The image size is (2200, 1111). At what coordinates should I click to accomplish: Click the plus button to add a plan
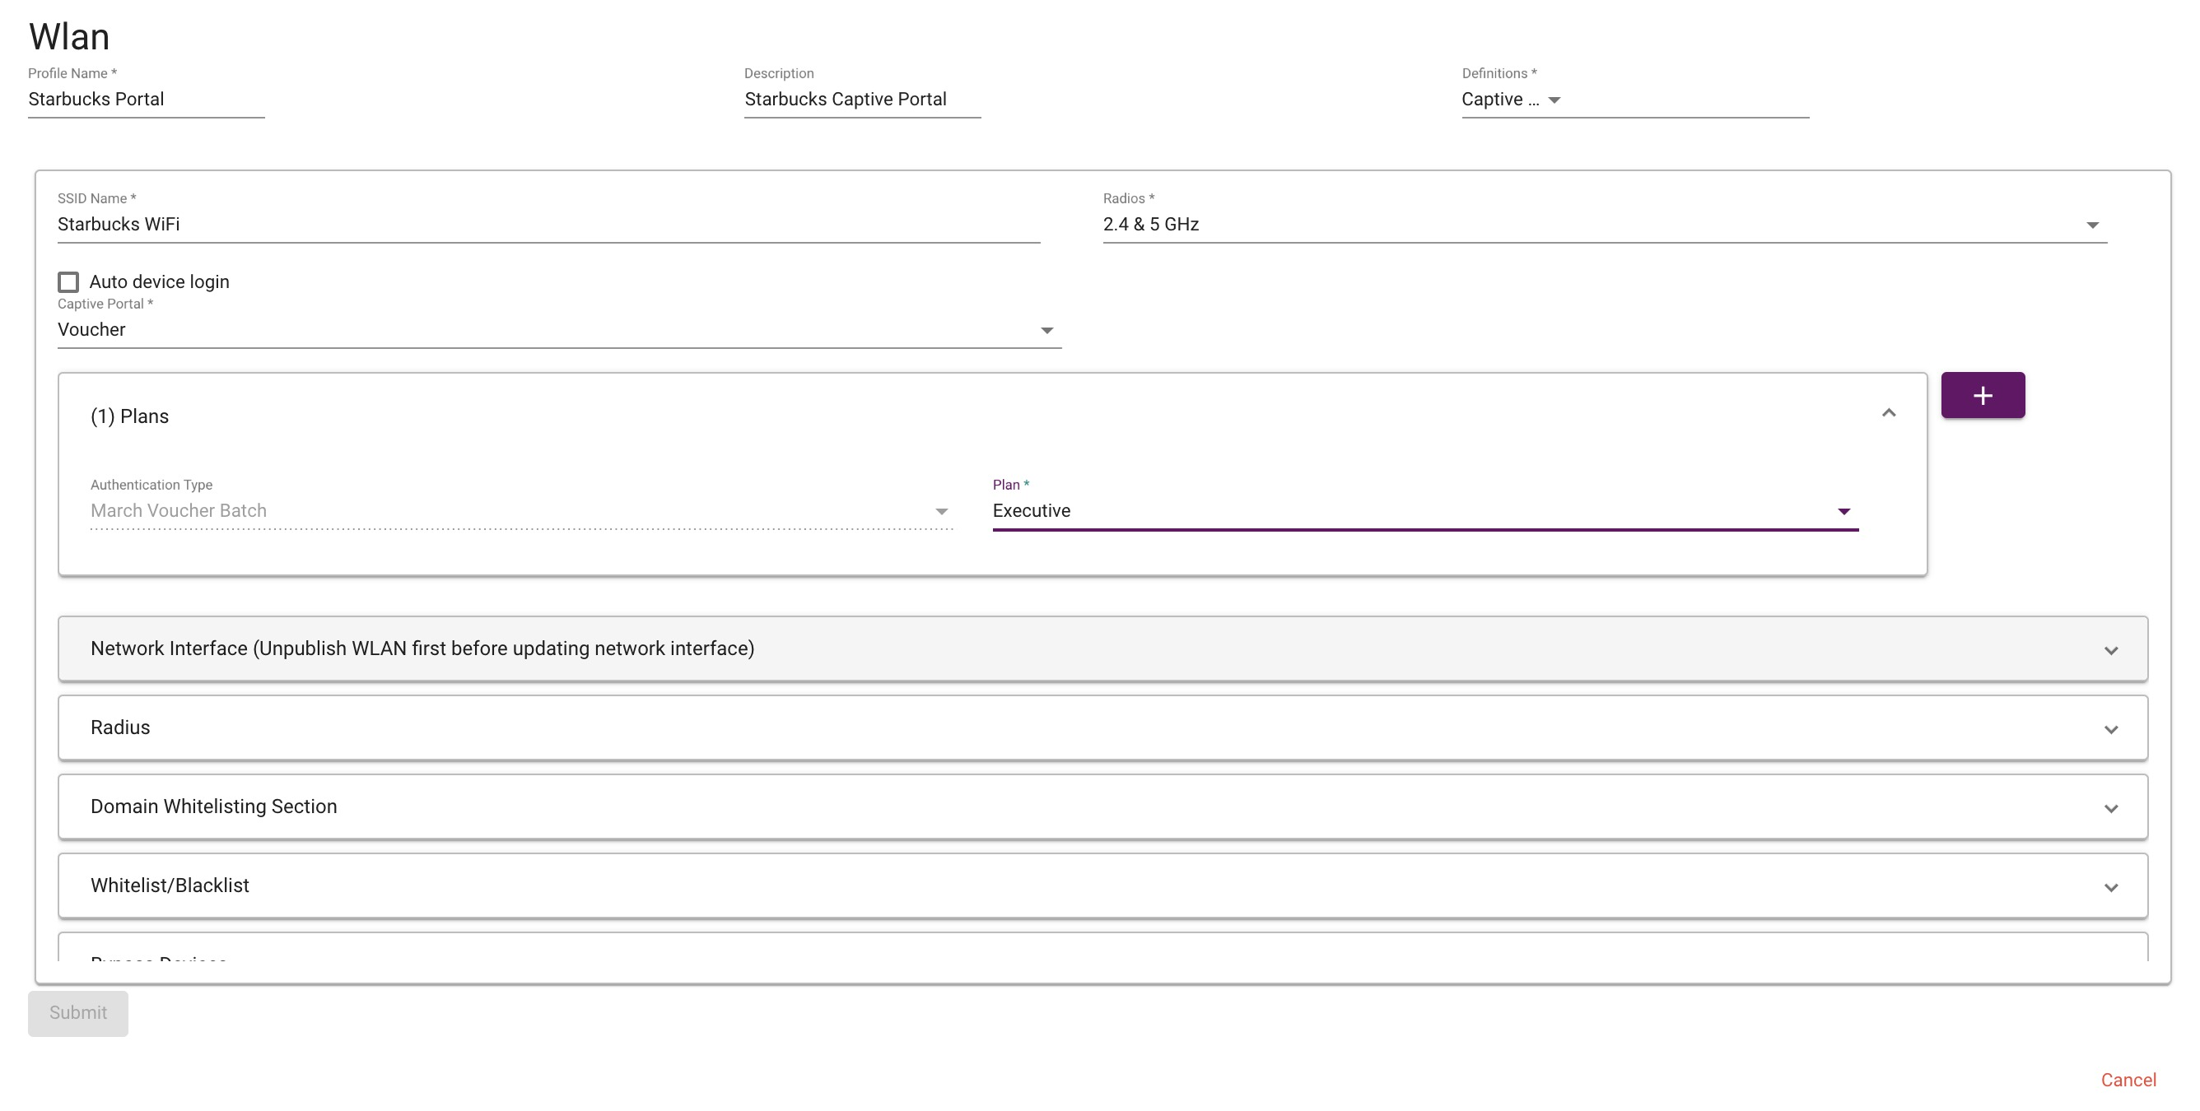pos(1982,395)
